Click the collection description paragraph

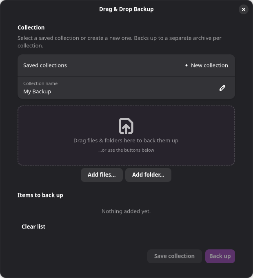pos(120,42)
